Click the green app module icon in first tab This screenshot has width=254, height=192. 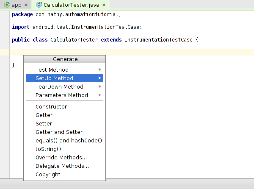point(6,5)
